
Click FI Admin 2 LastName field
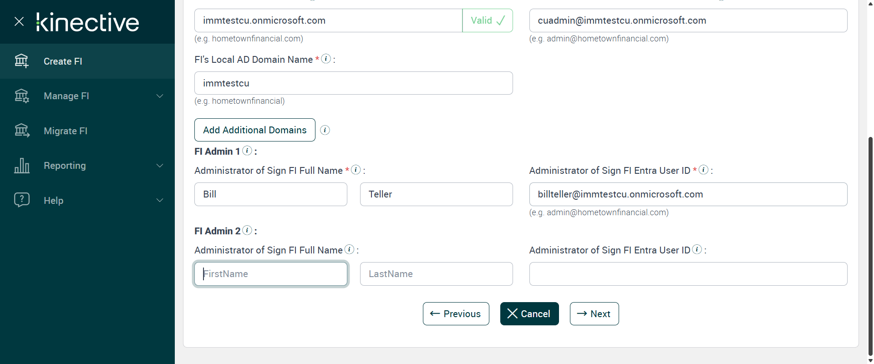[436, 274]
